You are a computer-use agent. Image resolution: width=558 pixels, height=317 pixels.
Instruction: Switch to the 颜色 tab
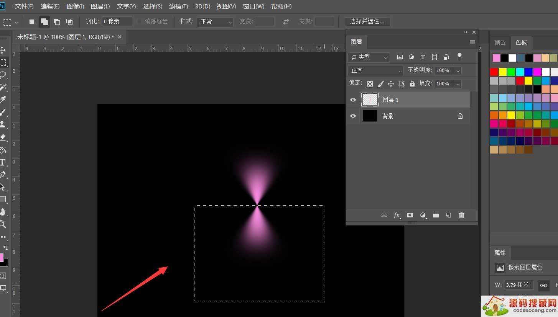500,42
